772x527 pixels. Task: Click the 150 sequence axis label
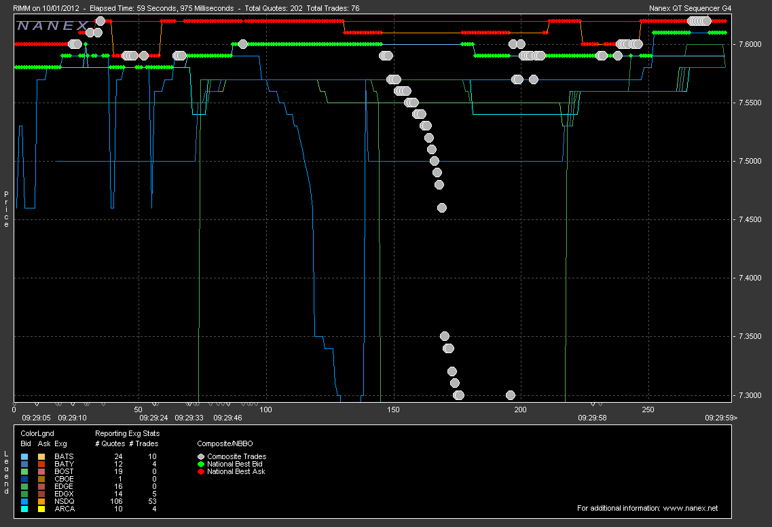tap(393, 410)
